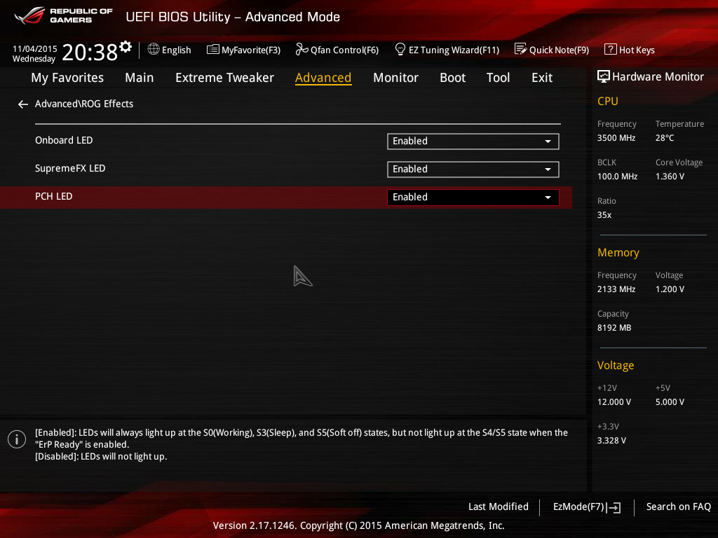Click the 11/04/2015 date

[35, 48]
